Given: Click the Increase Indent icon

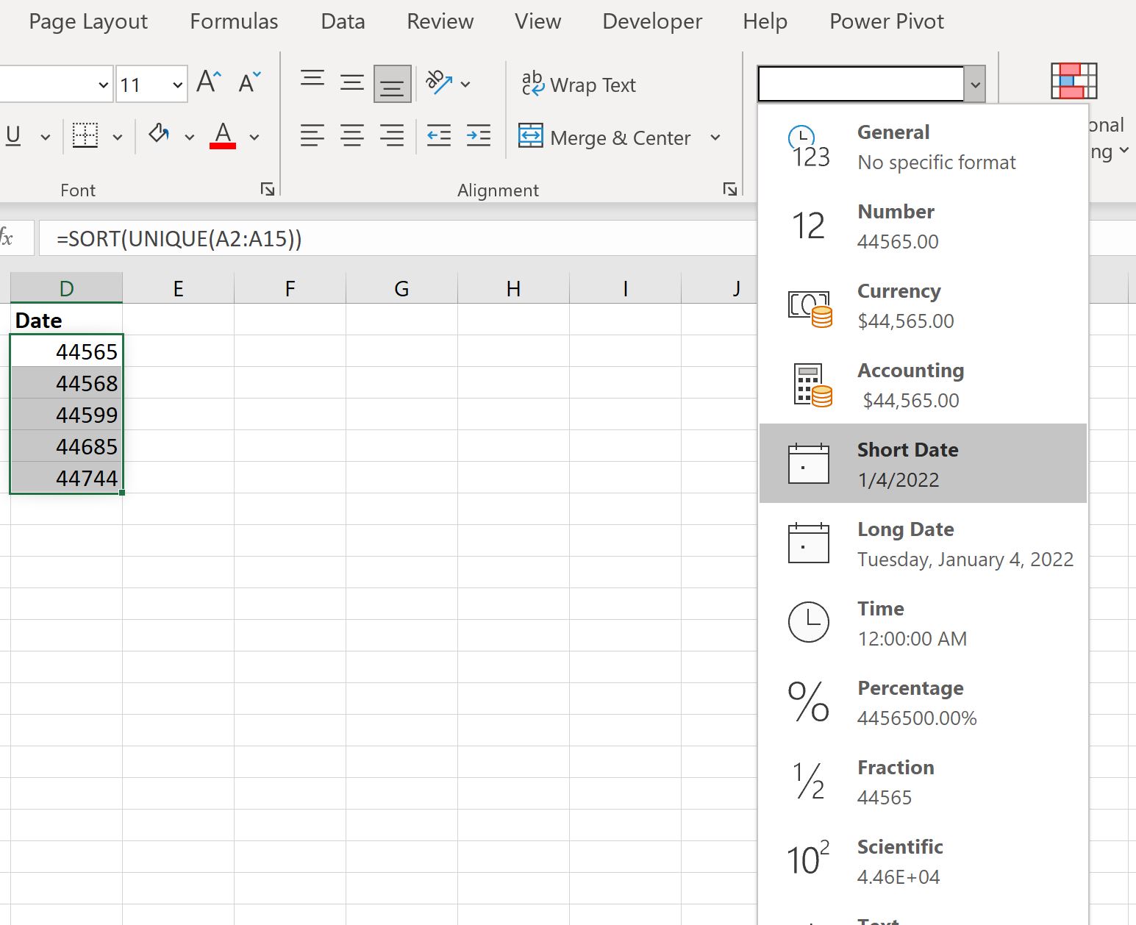Looking at the screenshot, I should (x=479, y=136).
